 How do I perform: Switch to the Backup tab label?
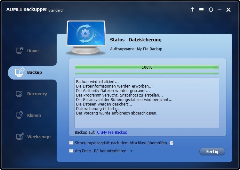click(x=35, y=72)
